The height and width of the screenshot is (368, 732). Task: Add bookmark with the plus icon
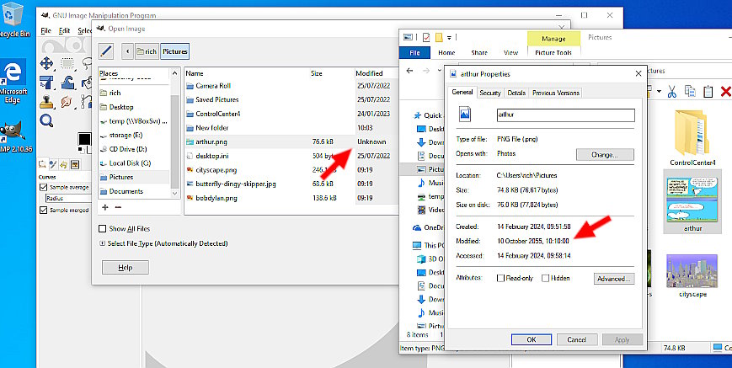pyautogui.click(x=105, y=207)
